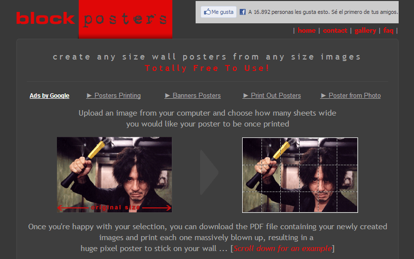Click the gridded poster preview image
This screenshot has width=414, height=259.
pyautogui.click(x=300, y=175)
